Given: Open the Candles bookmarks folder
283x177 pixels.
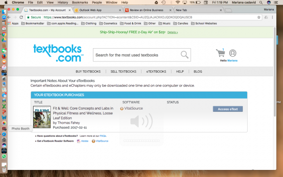Looking at the screenshot, I should [x=181, y=23].
